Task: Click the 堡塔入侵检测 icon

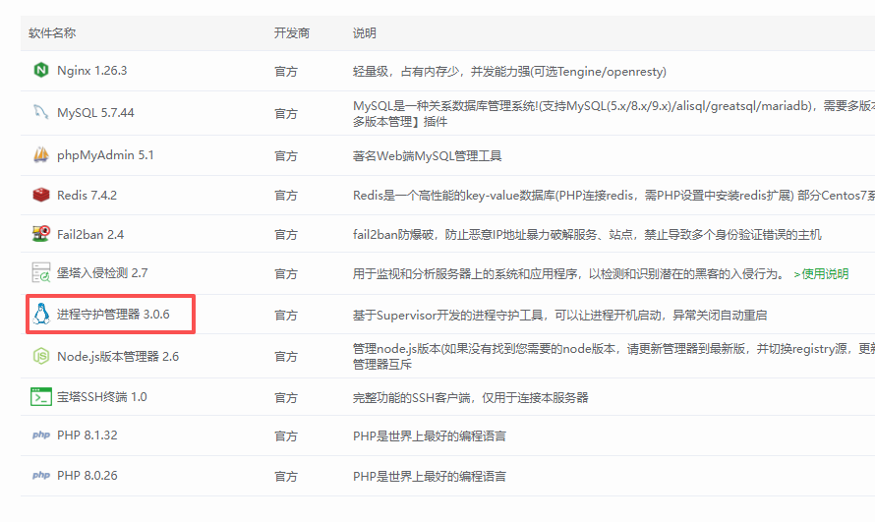Action: click(x=40, y=272)
